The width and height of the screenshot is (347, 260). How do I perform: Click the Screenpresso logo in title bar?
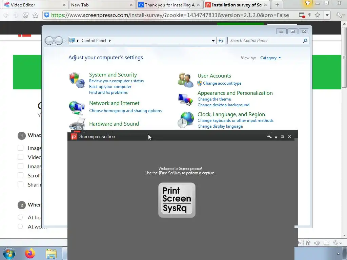click(x=74, y=137)
